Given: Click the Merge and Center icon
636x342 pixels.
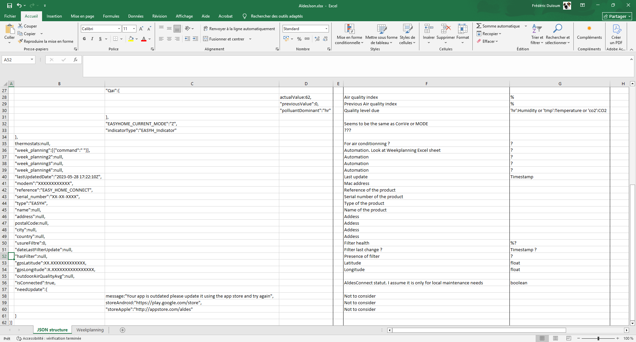Looking at the screenshot, I should tap(206, 39).
